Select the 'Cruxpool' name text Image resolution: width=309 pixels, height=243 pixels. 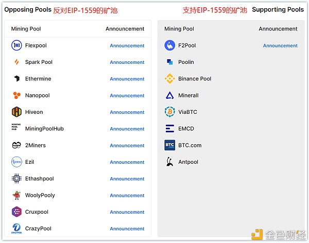[x=37, y=212]
